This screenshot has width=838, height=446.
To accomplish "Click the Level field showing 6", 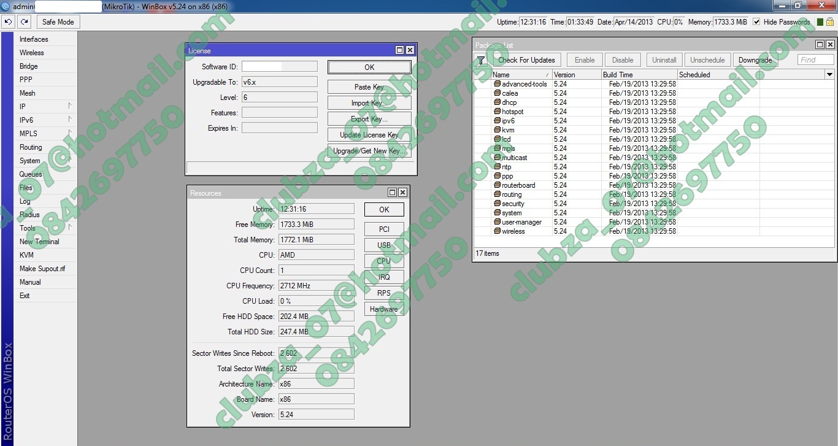I will pos(280,98).
